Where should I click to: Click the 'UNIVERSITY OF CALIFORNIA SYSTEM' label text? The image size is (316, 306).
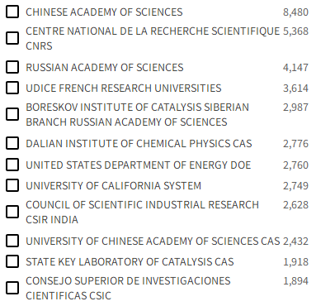pyautogui.click(x=113, y=186)
